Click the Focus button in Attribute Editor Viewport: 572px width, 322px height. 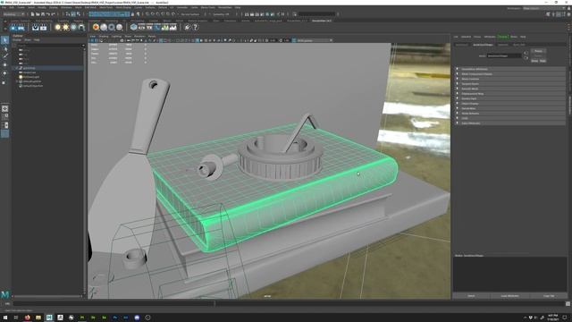point(538,51)
